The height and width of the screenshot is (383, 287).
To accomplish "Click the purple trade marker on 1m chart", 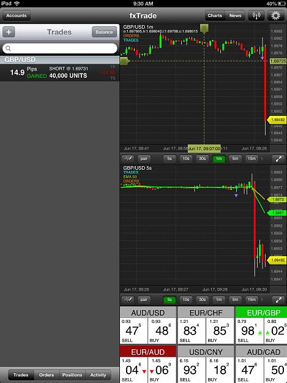I will point(263,58).
